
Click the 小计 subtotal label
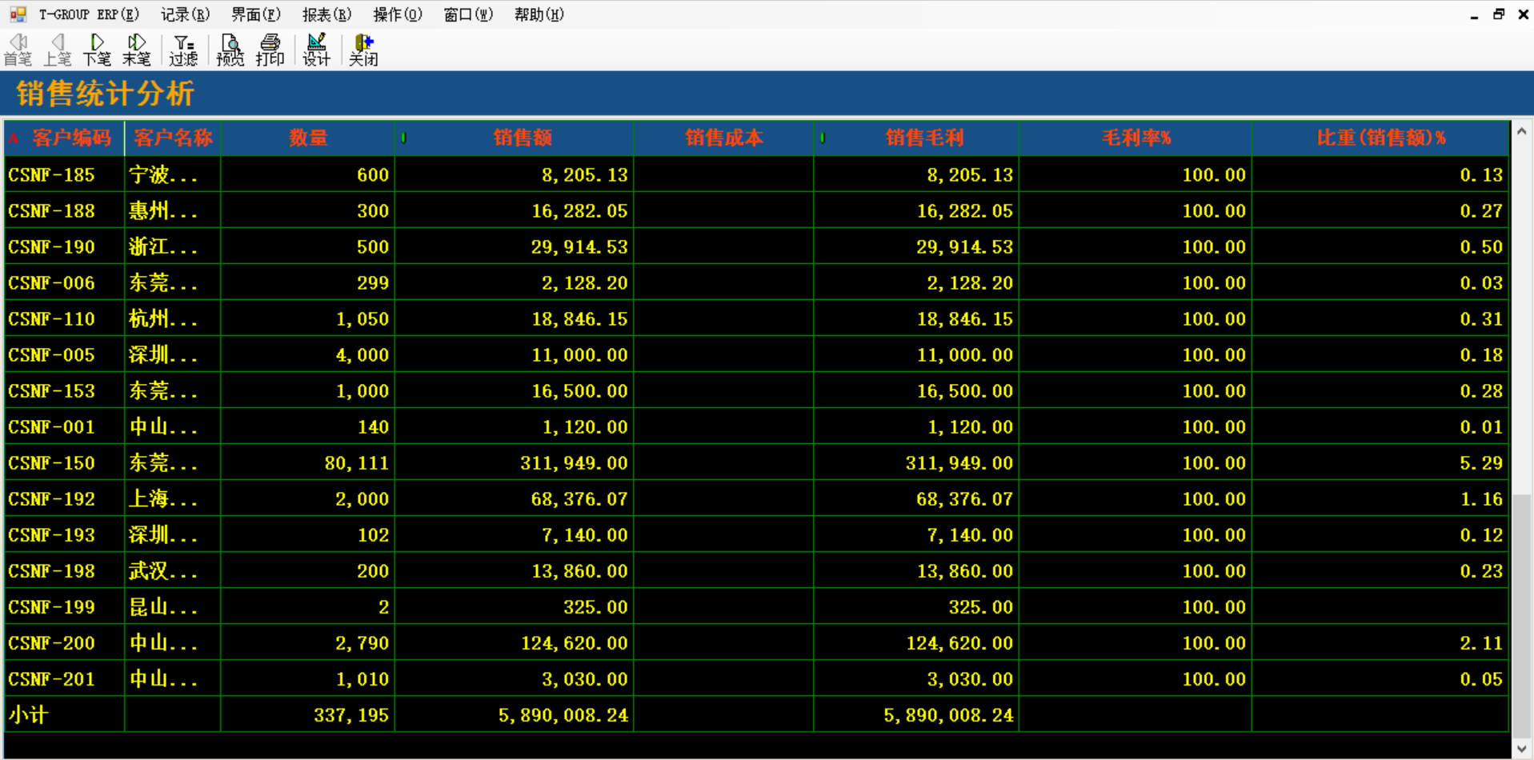[29, 715]
